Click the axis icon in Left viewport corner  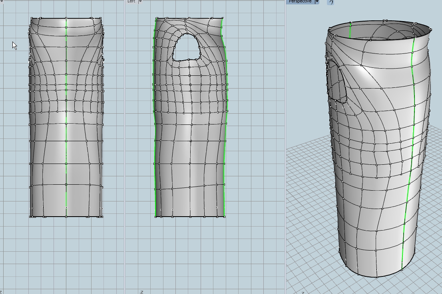pyautogui.click(x=141, y=292)
